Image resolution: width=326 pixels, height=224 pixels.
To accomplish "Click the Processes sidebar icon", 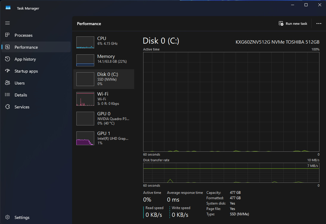I will click(7, 35).
